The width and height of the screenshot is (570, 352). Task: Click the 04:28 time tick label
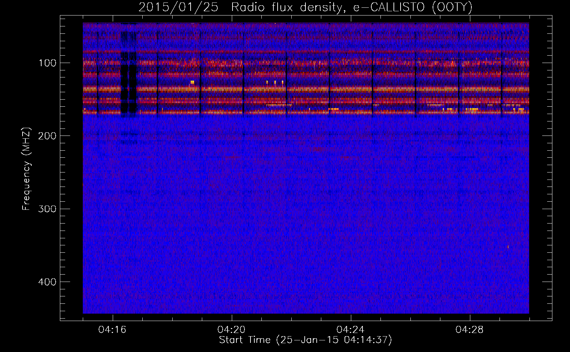(470, 330)
